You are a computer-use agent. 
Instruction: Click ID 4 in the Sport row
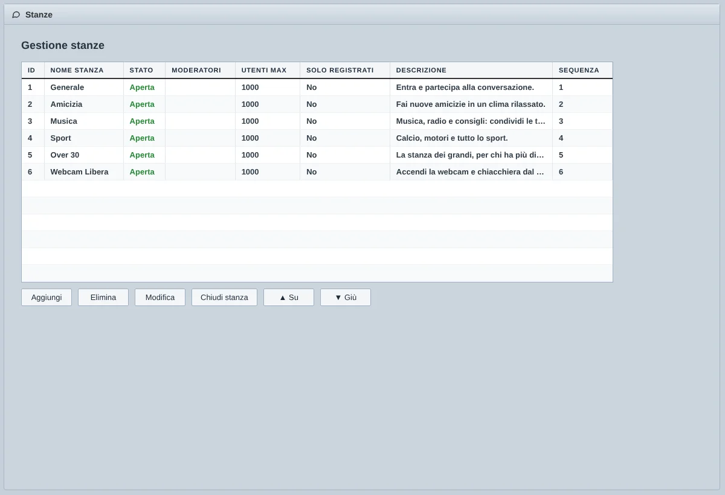[30, 138]
